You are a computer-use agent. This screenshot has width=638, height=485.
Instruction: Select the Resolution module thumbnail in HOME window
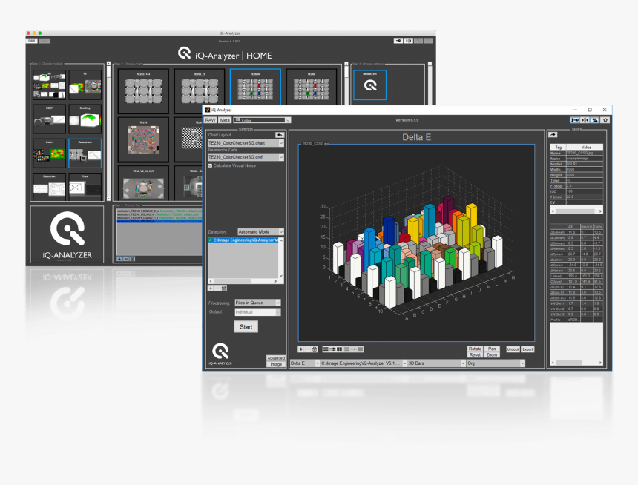85,154
